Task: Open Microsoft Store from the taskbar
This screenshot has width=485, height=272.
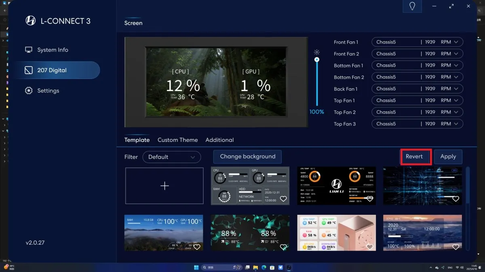Action: [x=272, y=268]
